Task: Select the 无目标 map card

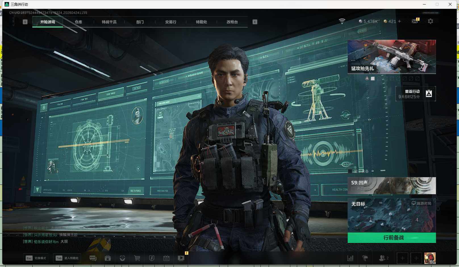Action: click(392, 215)
